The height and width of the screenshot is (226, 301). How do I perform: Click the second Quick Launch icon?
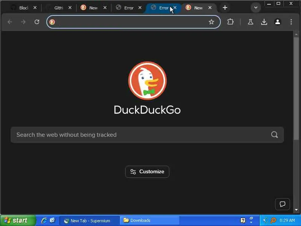[x=52, y=220]
